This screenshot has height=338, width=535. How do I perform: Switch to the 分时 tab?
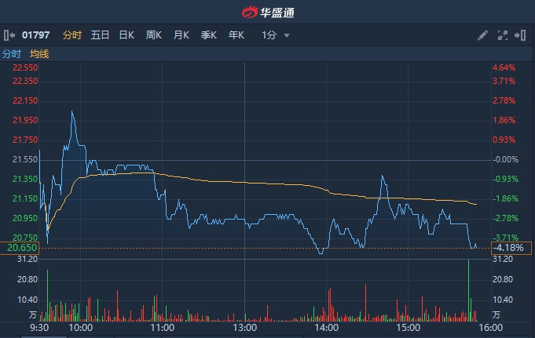71,35
